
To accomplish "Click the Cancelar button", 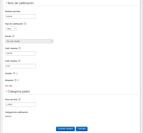I will click(82, 129).
